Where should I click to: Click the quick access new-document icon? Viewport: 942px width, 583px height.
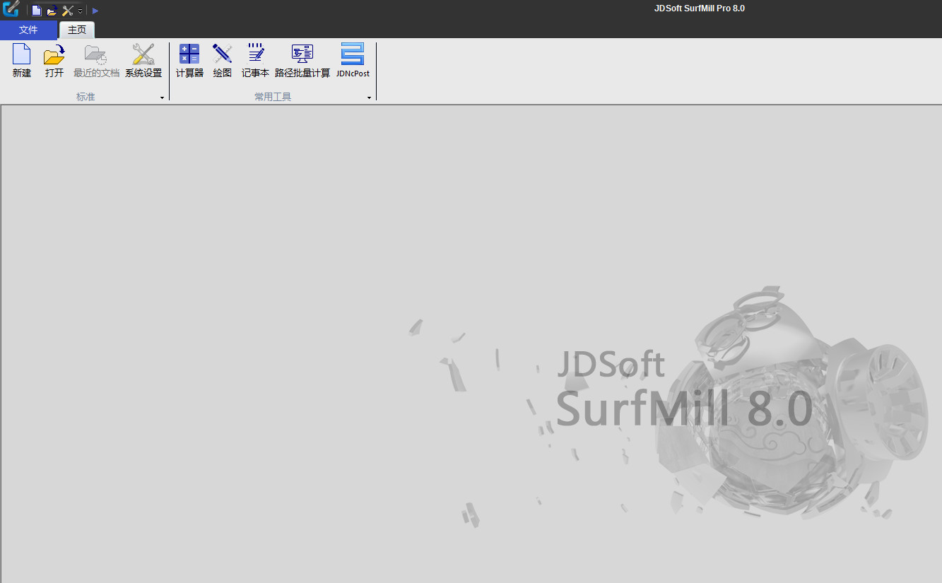click(x=37, y=11)
